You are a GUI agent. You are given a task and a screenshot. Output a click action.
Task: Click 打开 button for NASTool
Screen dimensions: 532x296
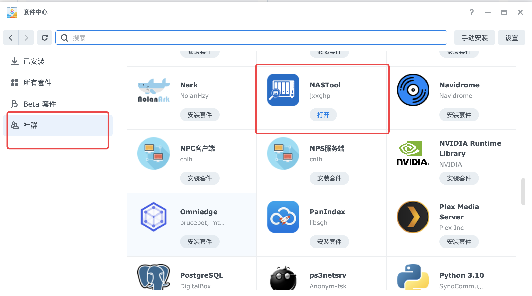click(323, 115)
